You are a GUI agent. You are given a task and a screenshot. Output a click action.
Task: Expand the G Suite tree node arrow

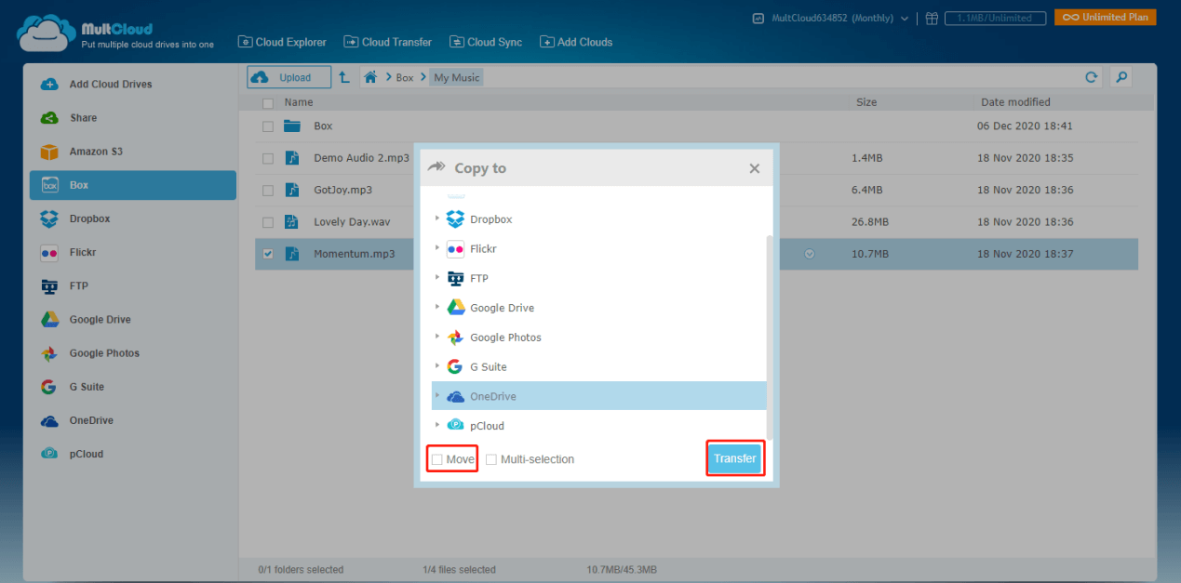pos(437,366)
